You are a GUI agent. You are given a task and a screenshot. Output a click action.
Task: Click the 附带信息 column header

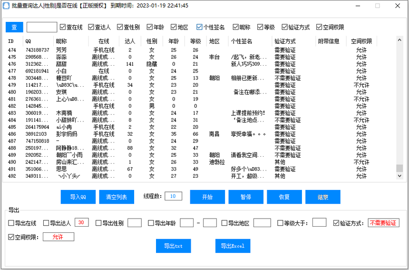pos(331,41)
